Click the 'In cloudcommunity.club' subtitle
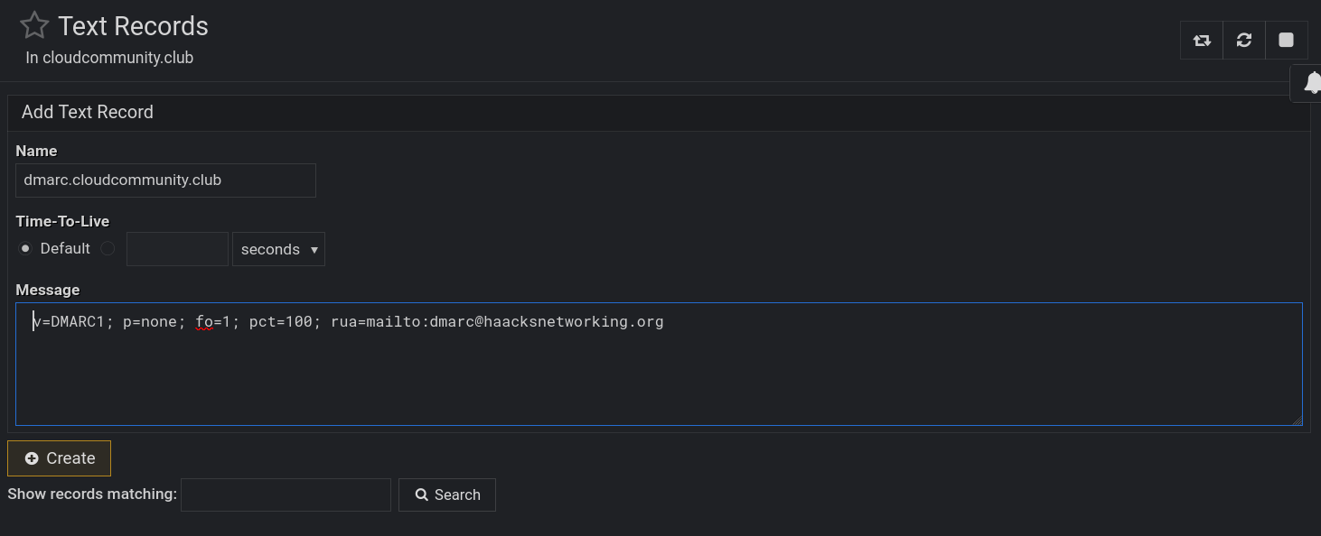This screenshot has height=536, width=1321. [109, 58]
